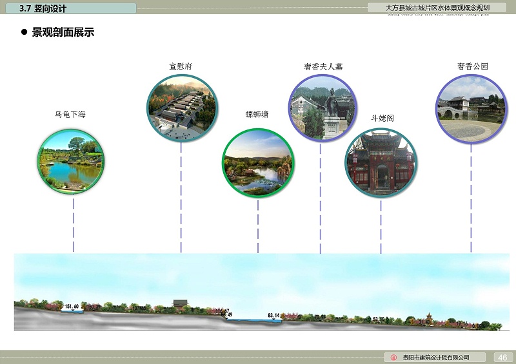Click the 宣慰府 text label
516x364 pixels.
pos(181,66)
